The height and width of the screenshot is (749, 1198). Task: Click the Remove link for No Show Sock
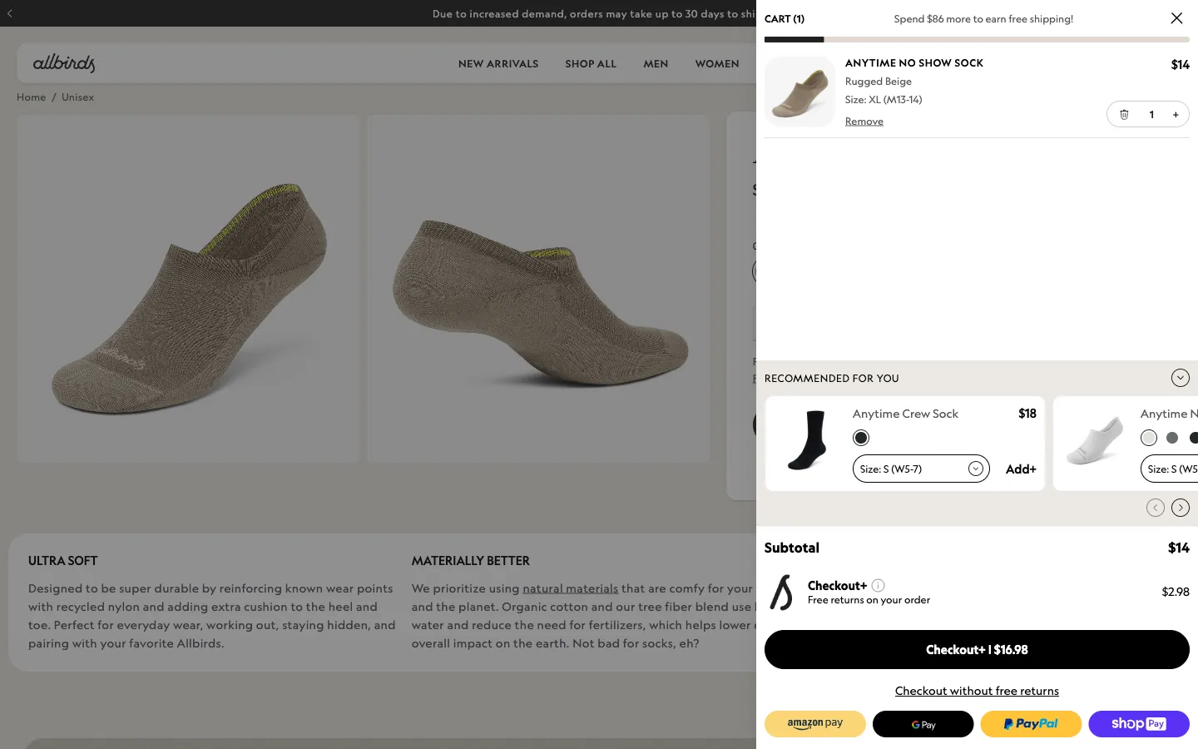(864, 122)
